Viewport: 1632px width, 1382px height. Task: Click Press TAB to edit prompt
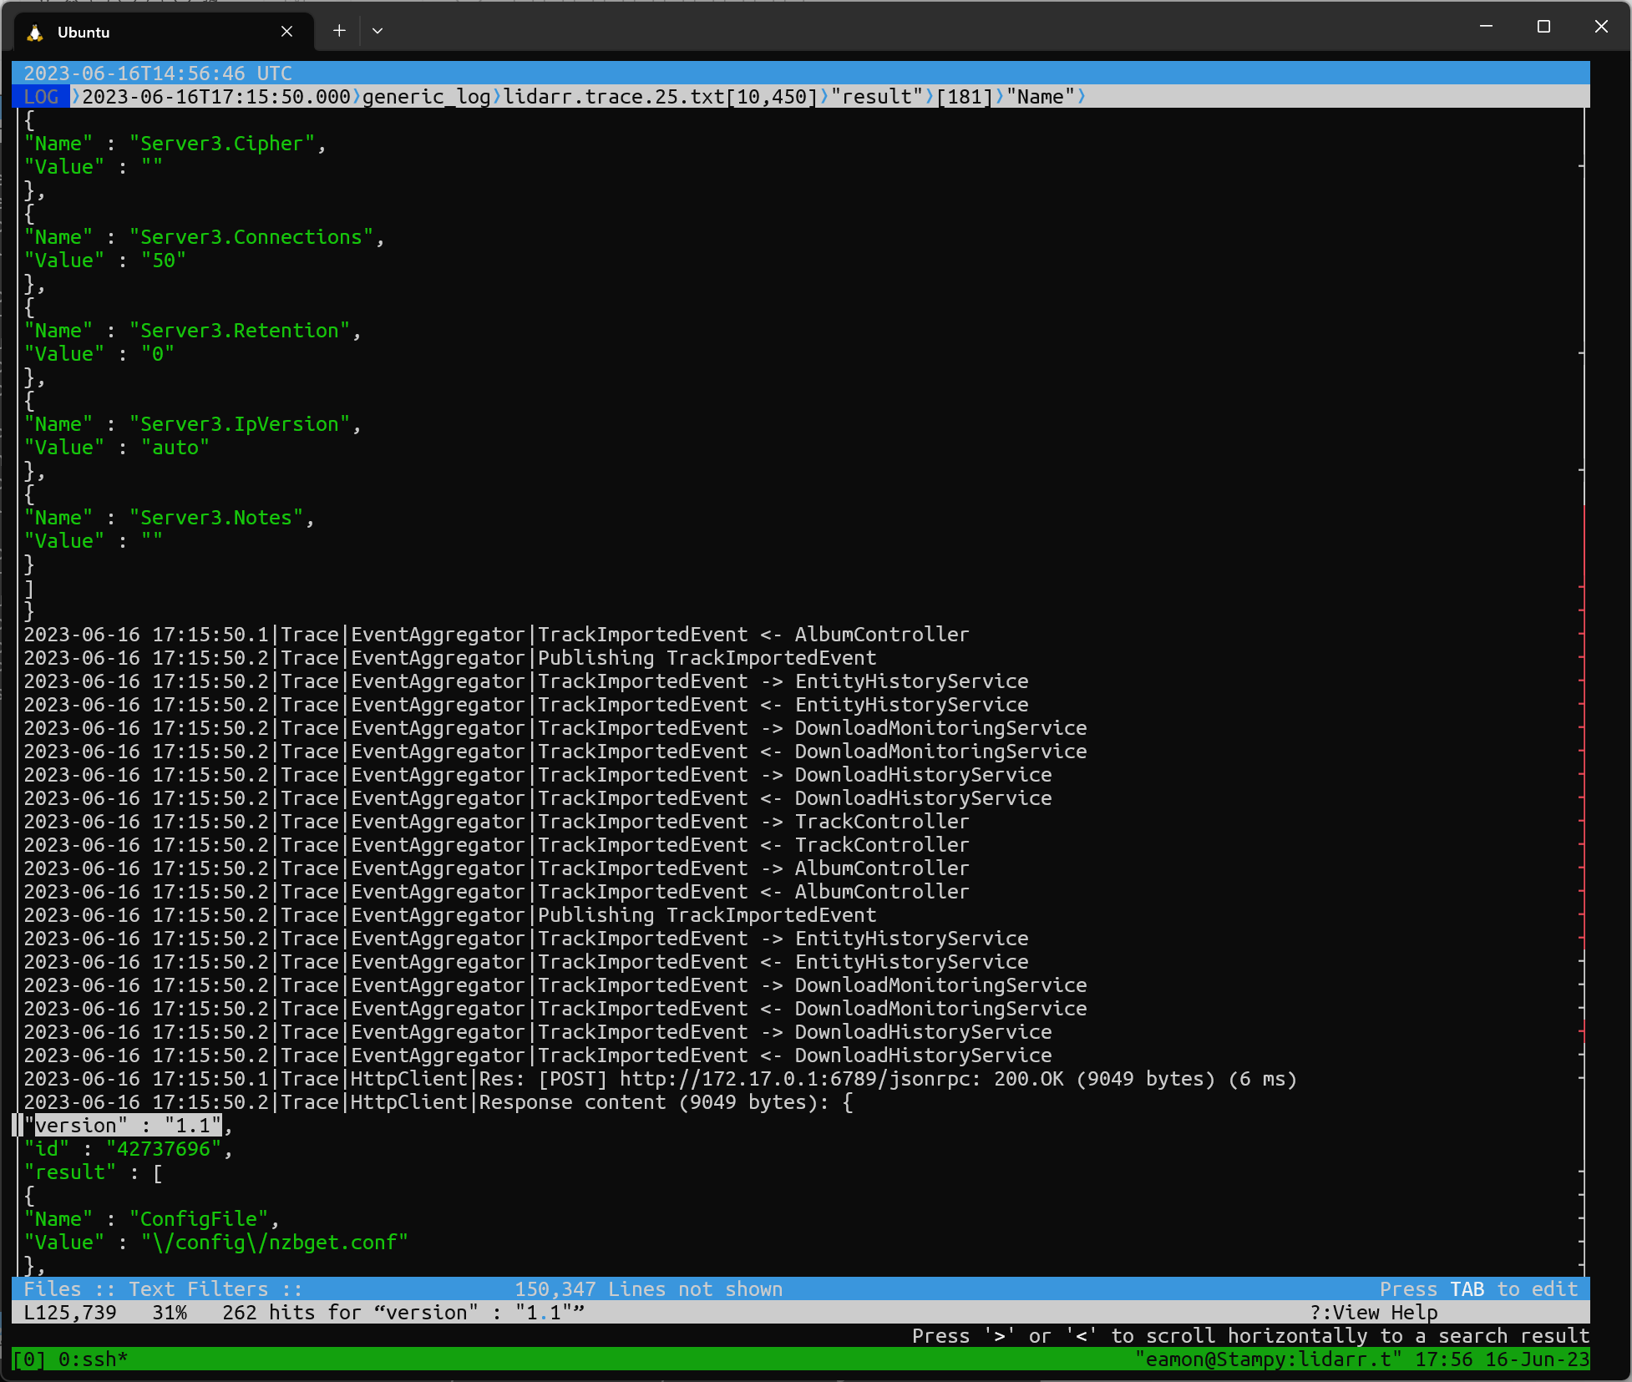[1478, 1288]
